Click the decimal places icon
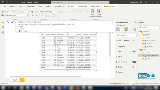 click(42, 15)
